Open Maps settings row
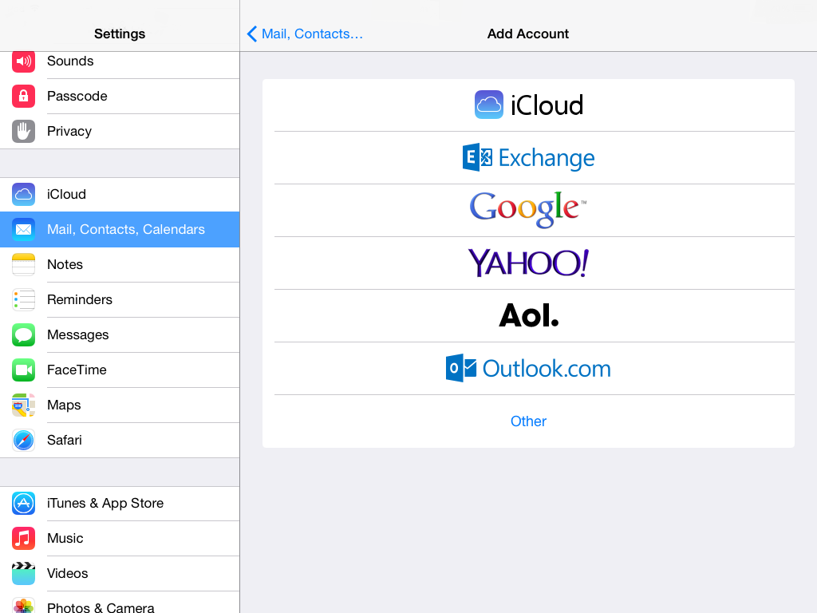 [120, 405]
